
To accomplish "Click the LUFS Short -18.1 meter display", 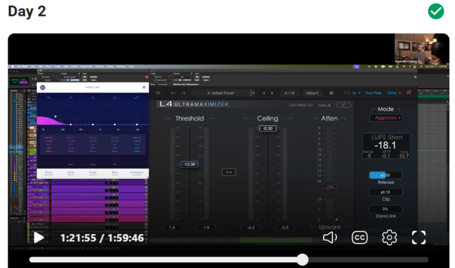I will [386, 146].
